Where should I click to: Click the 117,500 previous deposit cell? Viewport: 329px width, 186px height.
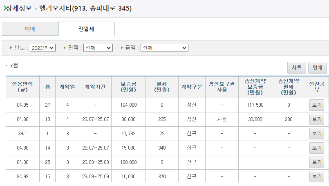(255, 105)
